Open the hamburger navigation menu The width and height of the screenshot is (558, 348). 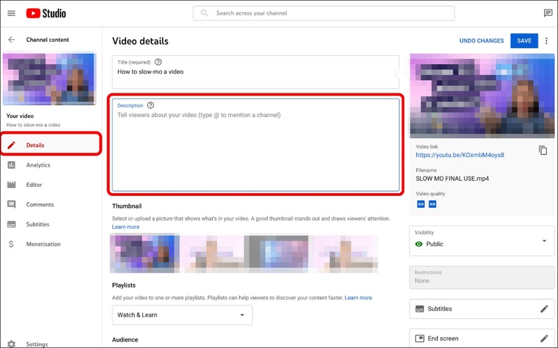pyautogui.click(x=11, y=13)
